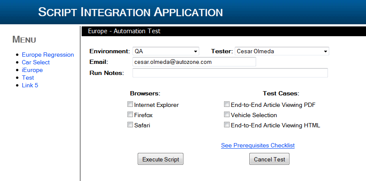Select the Test menu link

[x=28, y=78]
